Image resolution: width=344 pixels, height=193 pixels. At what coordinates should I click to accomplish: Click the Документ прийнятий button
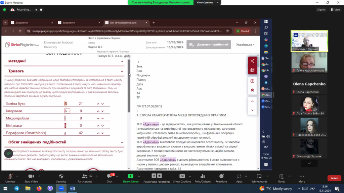pyautogui.click(x=209, y=45)
